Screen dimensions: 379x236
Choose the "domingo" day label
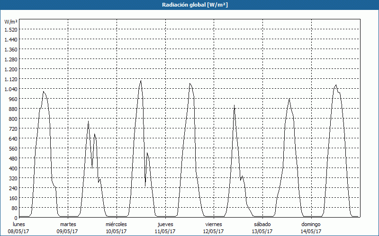[x=311, y=224]
